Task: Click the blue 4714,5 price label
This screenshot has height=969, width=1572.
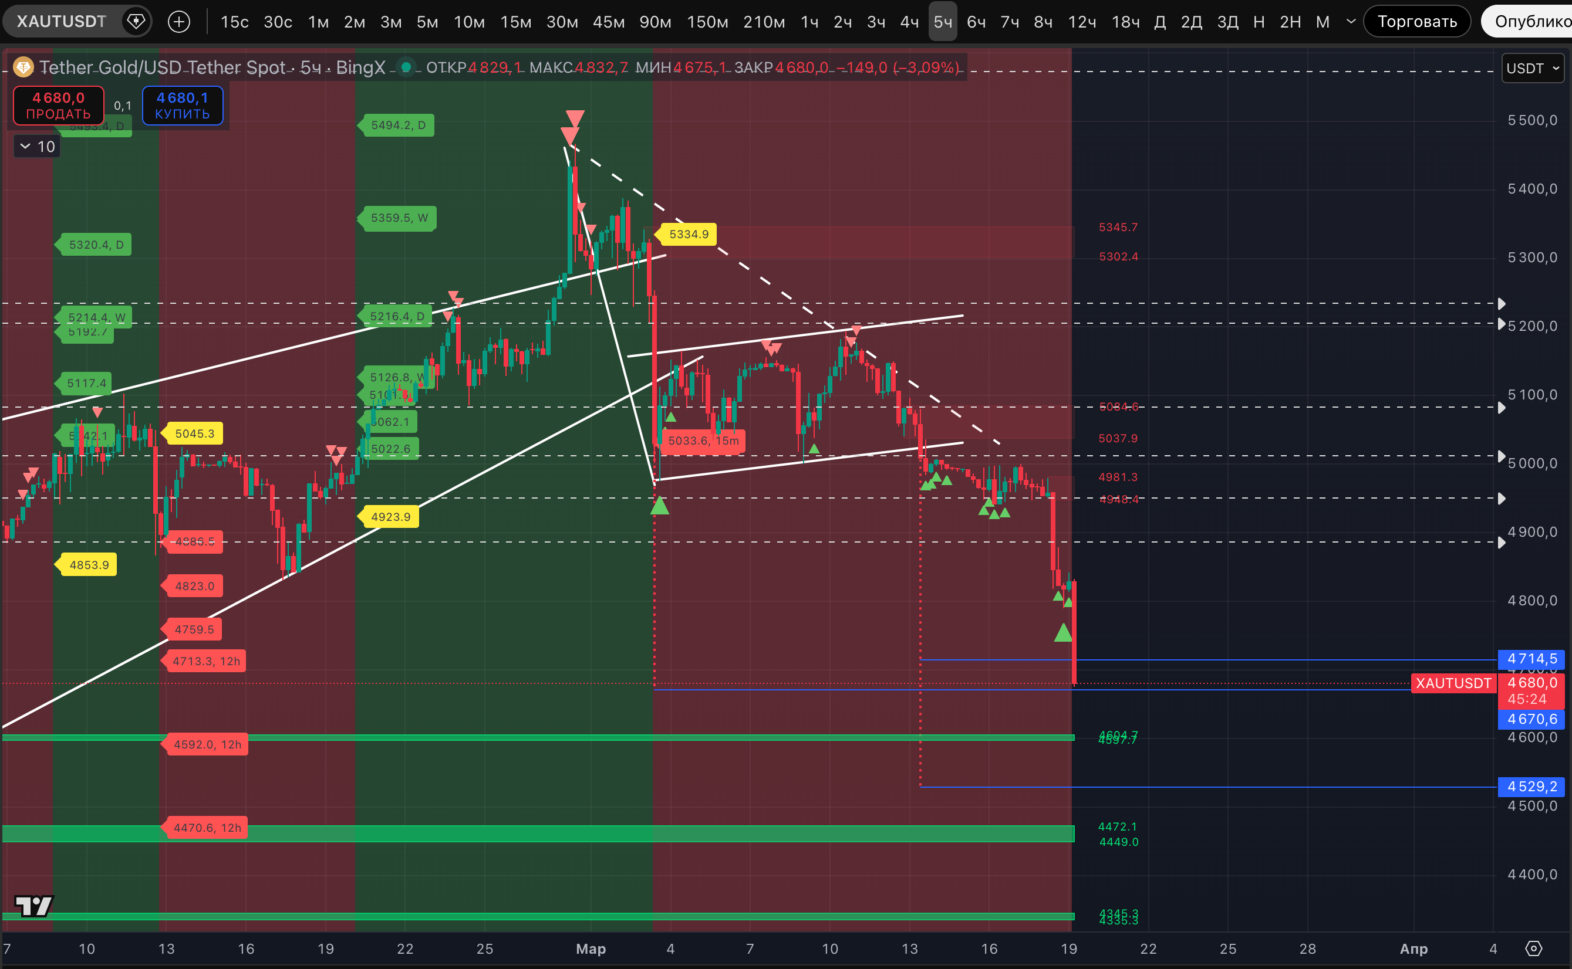Action: point(1531,659)
